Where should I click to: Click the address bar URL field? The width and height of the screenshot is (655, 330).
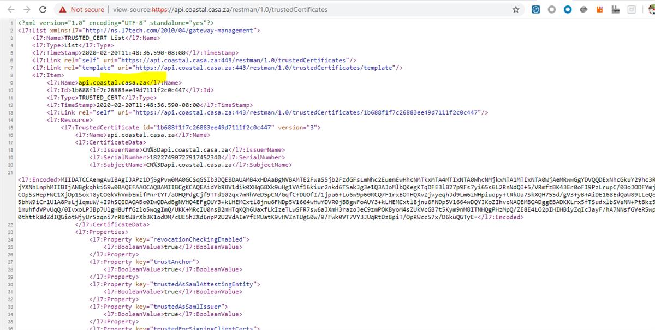[x=218, y=9]
